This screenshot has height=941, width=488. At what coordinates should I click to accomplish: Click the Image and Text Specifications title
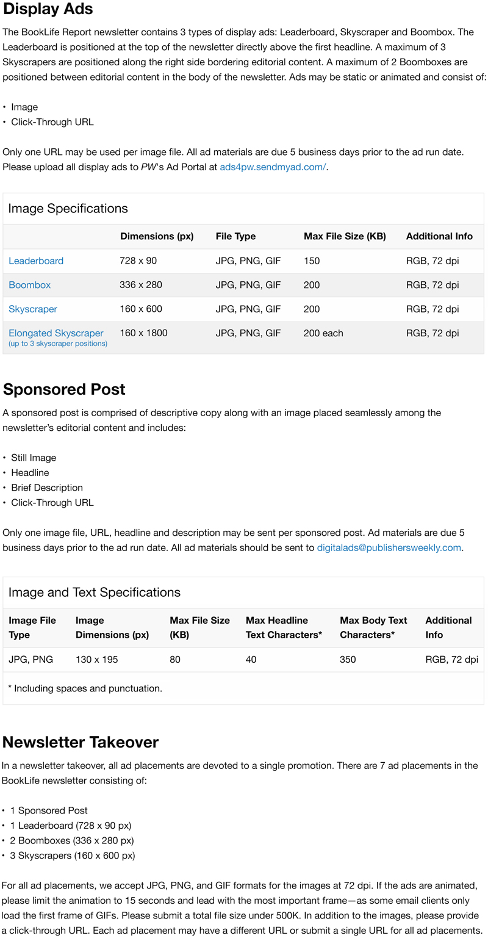click(95, 593)
